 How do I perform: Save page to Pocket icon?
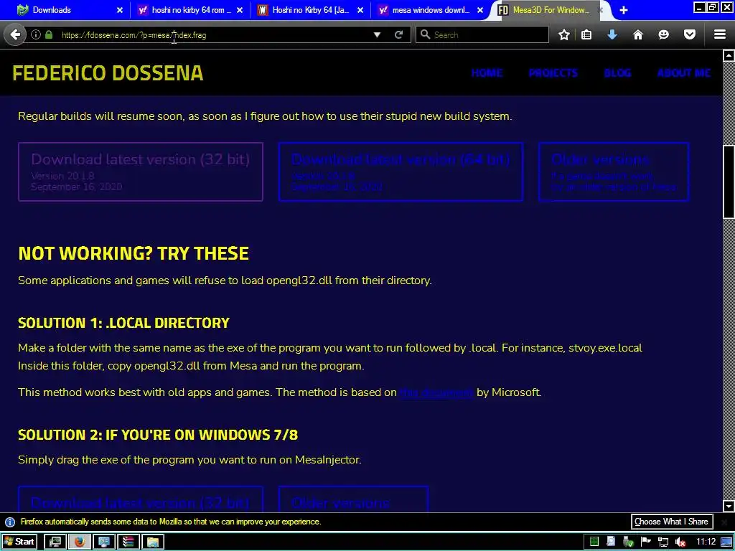tap(690, 34)
